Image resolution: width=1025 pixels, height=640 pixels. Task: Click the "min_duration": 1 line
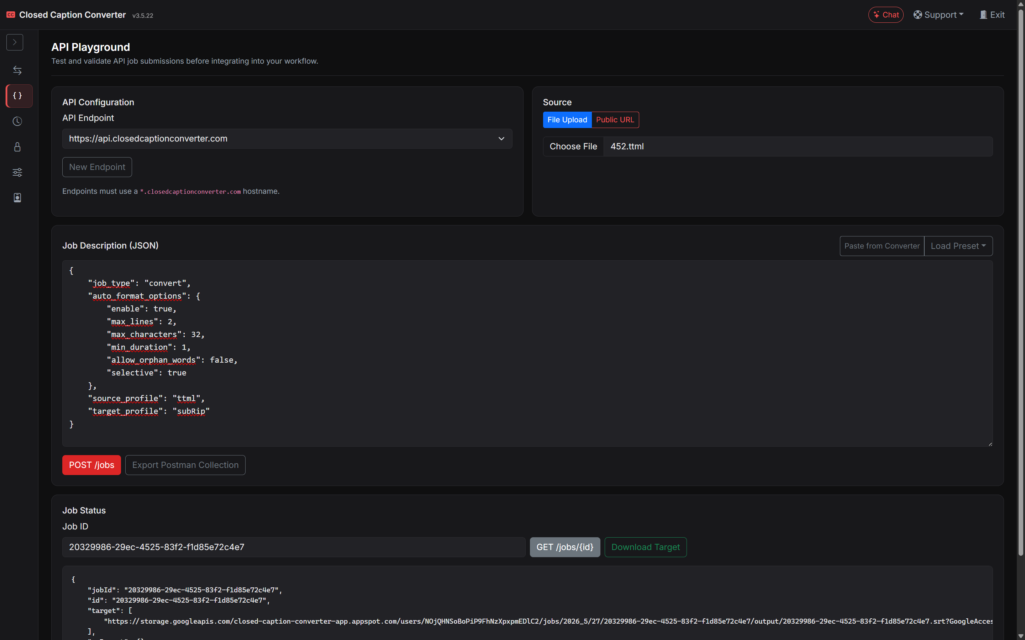(x=149, y=347)
